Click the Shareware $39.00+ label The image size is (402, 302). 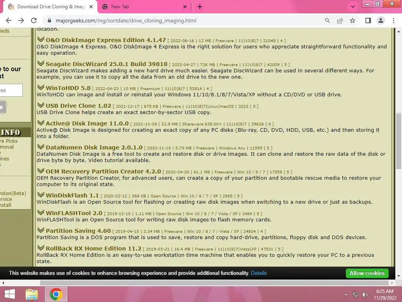(x=202, y=124)
